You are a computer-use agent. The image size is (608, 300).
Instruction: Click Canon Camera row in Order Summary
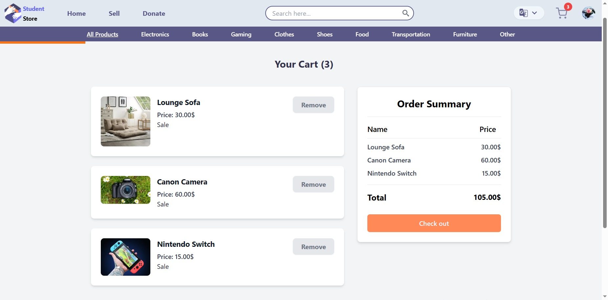coord(434,160)
